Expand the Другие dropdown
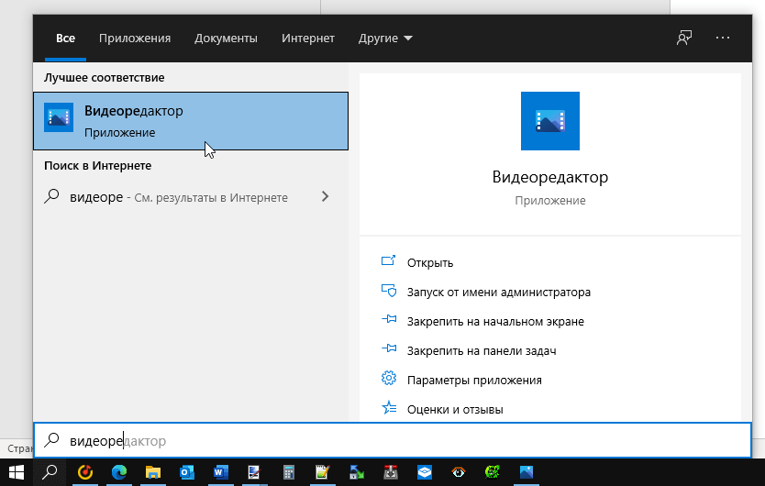 pos(385,39)
